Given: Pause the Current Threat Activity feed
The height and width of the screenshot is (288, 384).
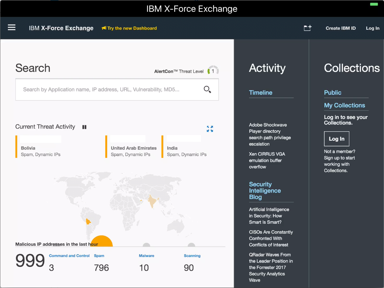Looking at the screenshot, I should click(84, 127).
